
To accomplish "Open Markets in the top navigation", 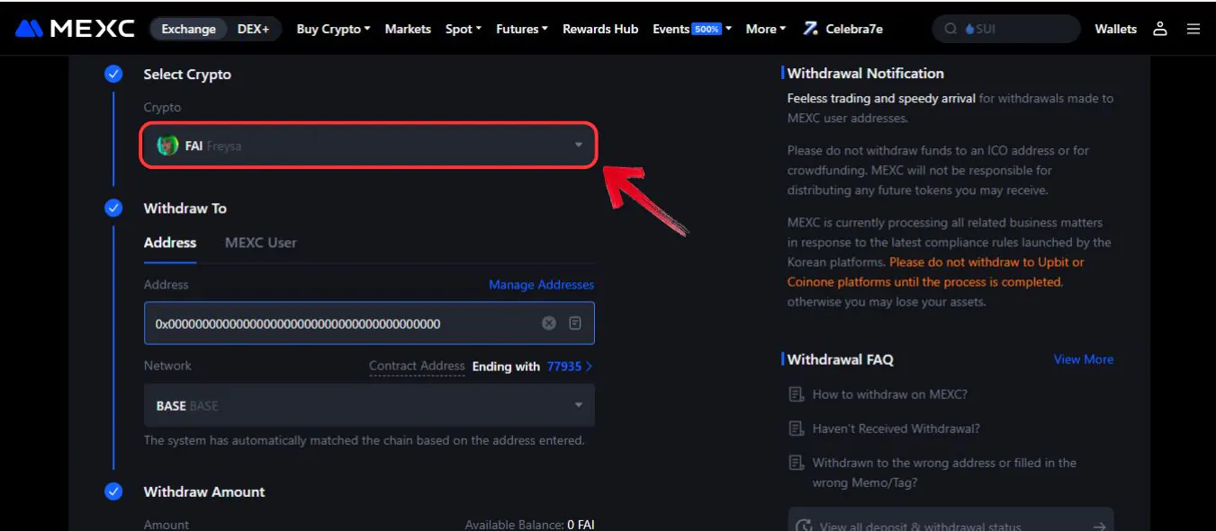I will pyautogui.click(x=408, y=29).
